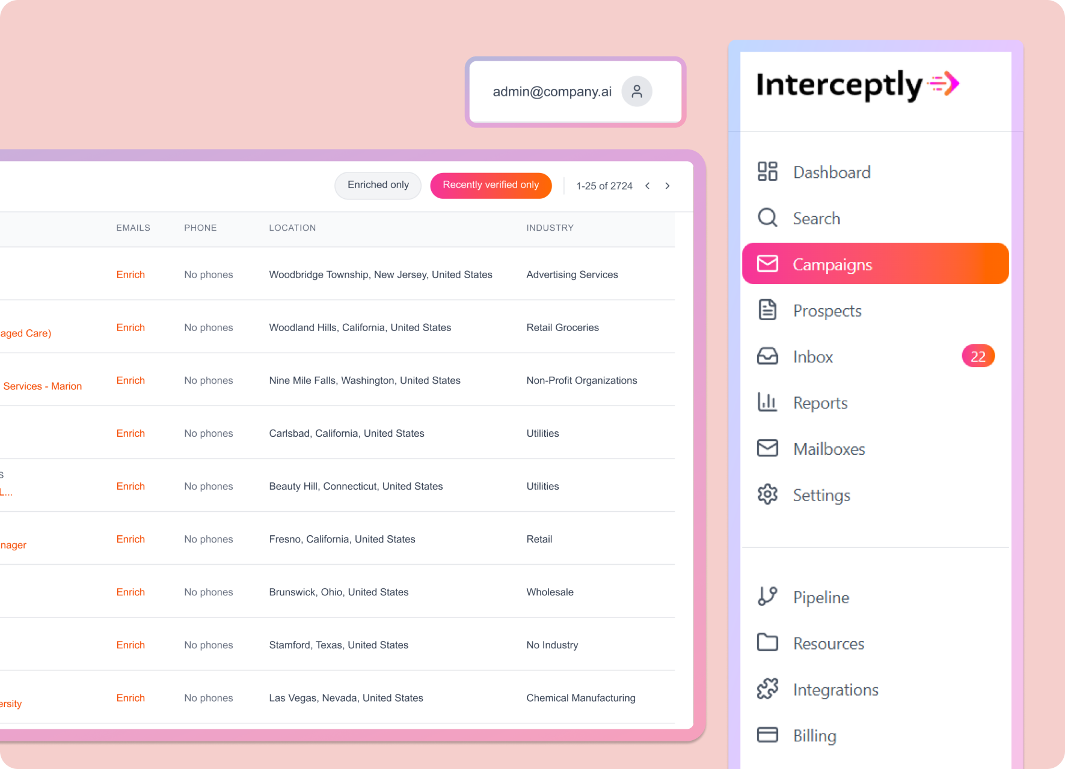Open the Resources section
1065x769 pixels.
coord(828,643)
